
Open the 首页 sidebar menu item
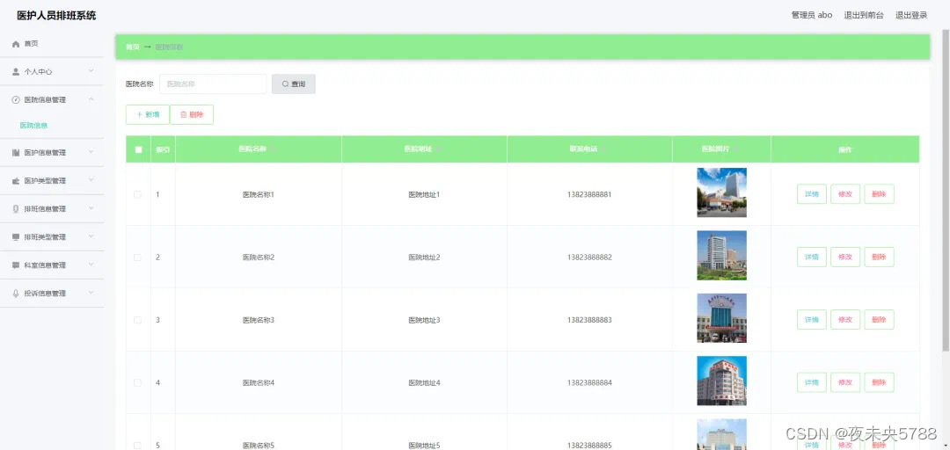(x=52, y=44)
